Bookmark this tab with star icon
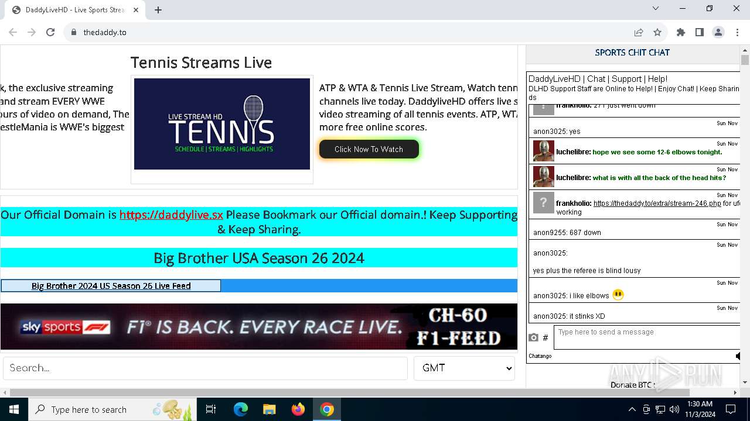Image resolution: width=750 pixels, height=421 pixels. (x=657, y=32)
